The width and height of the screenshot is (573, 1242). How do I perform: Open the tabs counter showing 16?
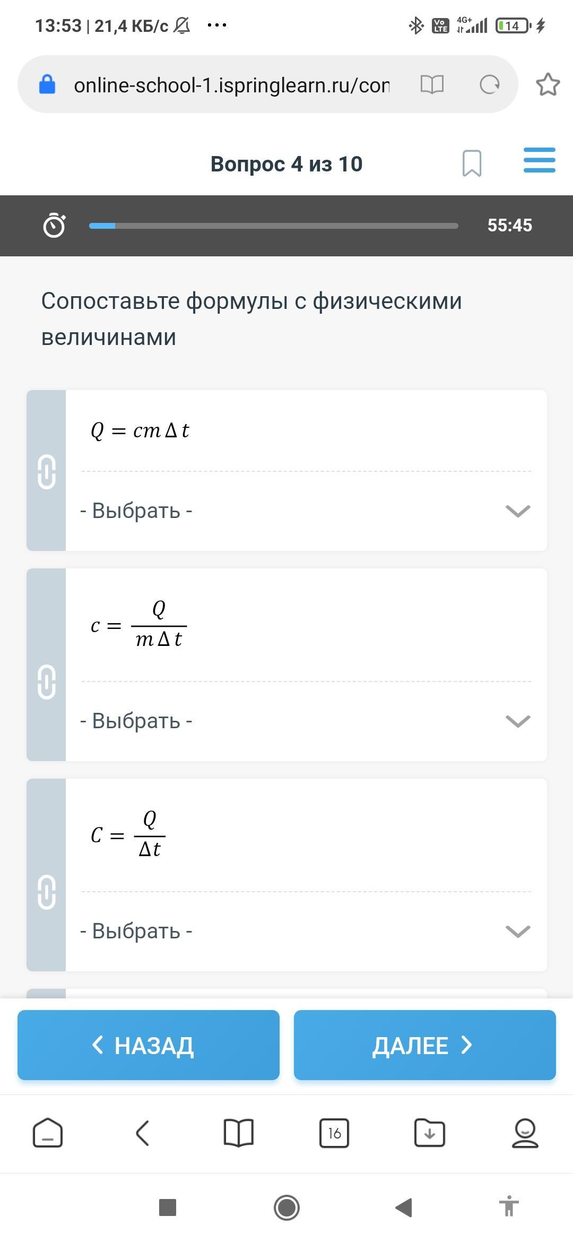pos(334,1133)
